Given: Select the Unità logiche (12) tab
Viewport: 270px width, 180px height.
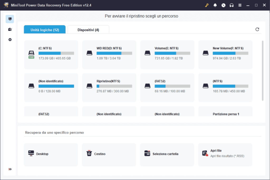Looking at the screenshot, I should coord(45,29).
